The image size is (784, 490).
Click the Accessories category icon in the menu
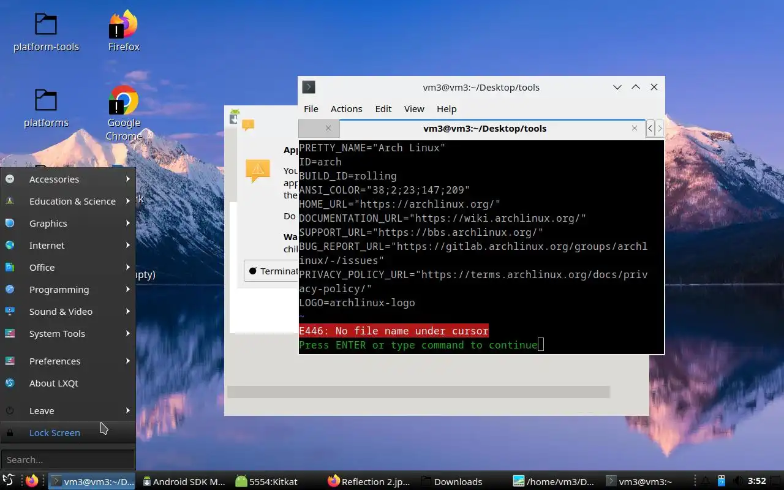[10, 179]
